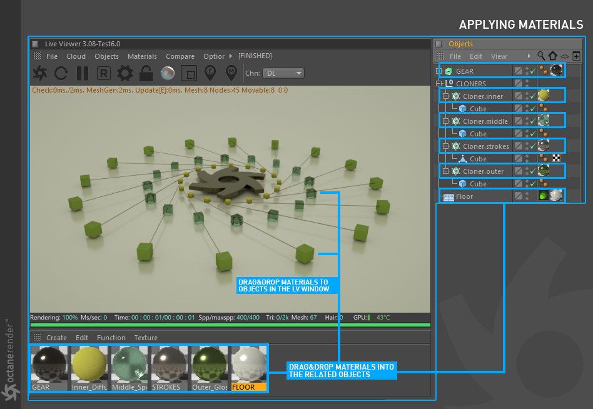
Task: Click the Octane send-scene logo icon
Action: (x=39, y=73)
